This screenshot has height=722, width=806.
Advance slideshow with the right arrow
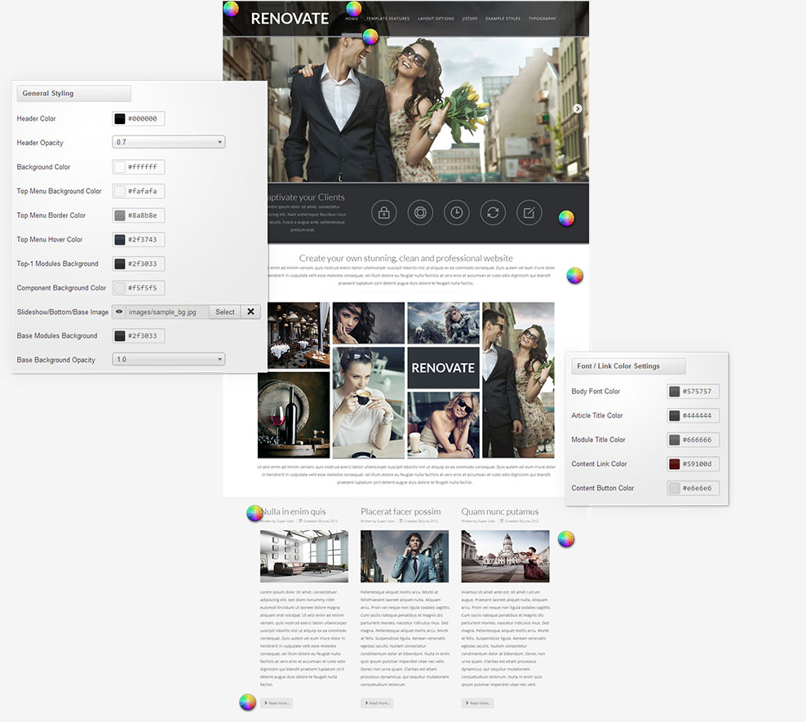pyautogui.click(x=578, y=109)
